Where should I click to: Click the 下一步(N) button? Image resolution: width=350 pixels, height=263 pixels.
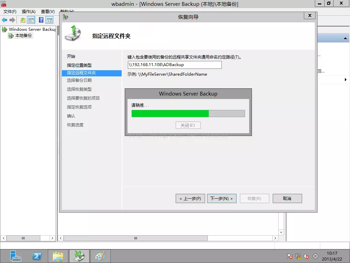coord(221,199)
